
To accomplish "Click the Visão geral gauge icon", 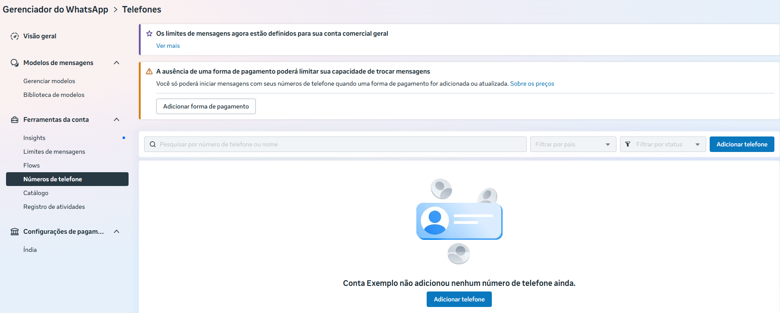I will 15,36.
